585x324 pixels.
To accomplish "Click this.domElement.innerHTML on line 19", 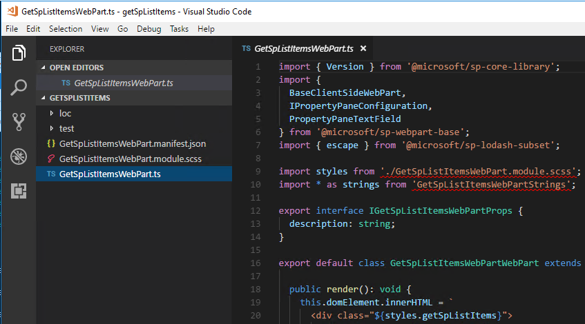I will coord(366,303).
